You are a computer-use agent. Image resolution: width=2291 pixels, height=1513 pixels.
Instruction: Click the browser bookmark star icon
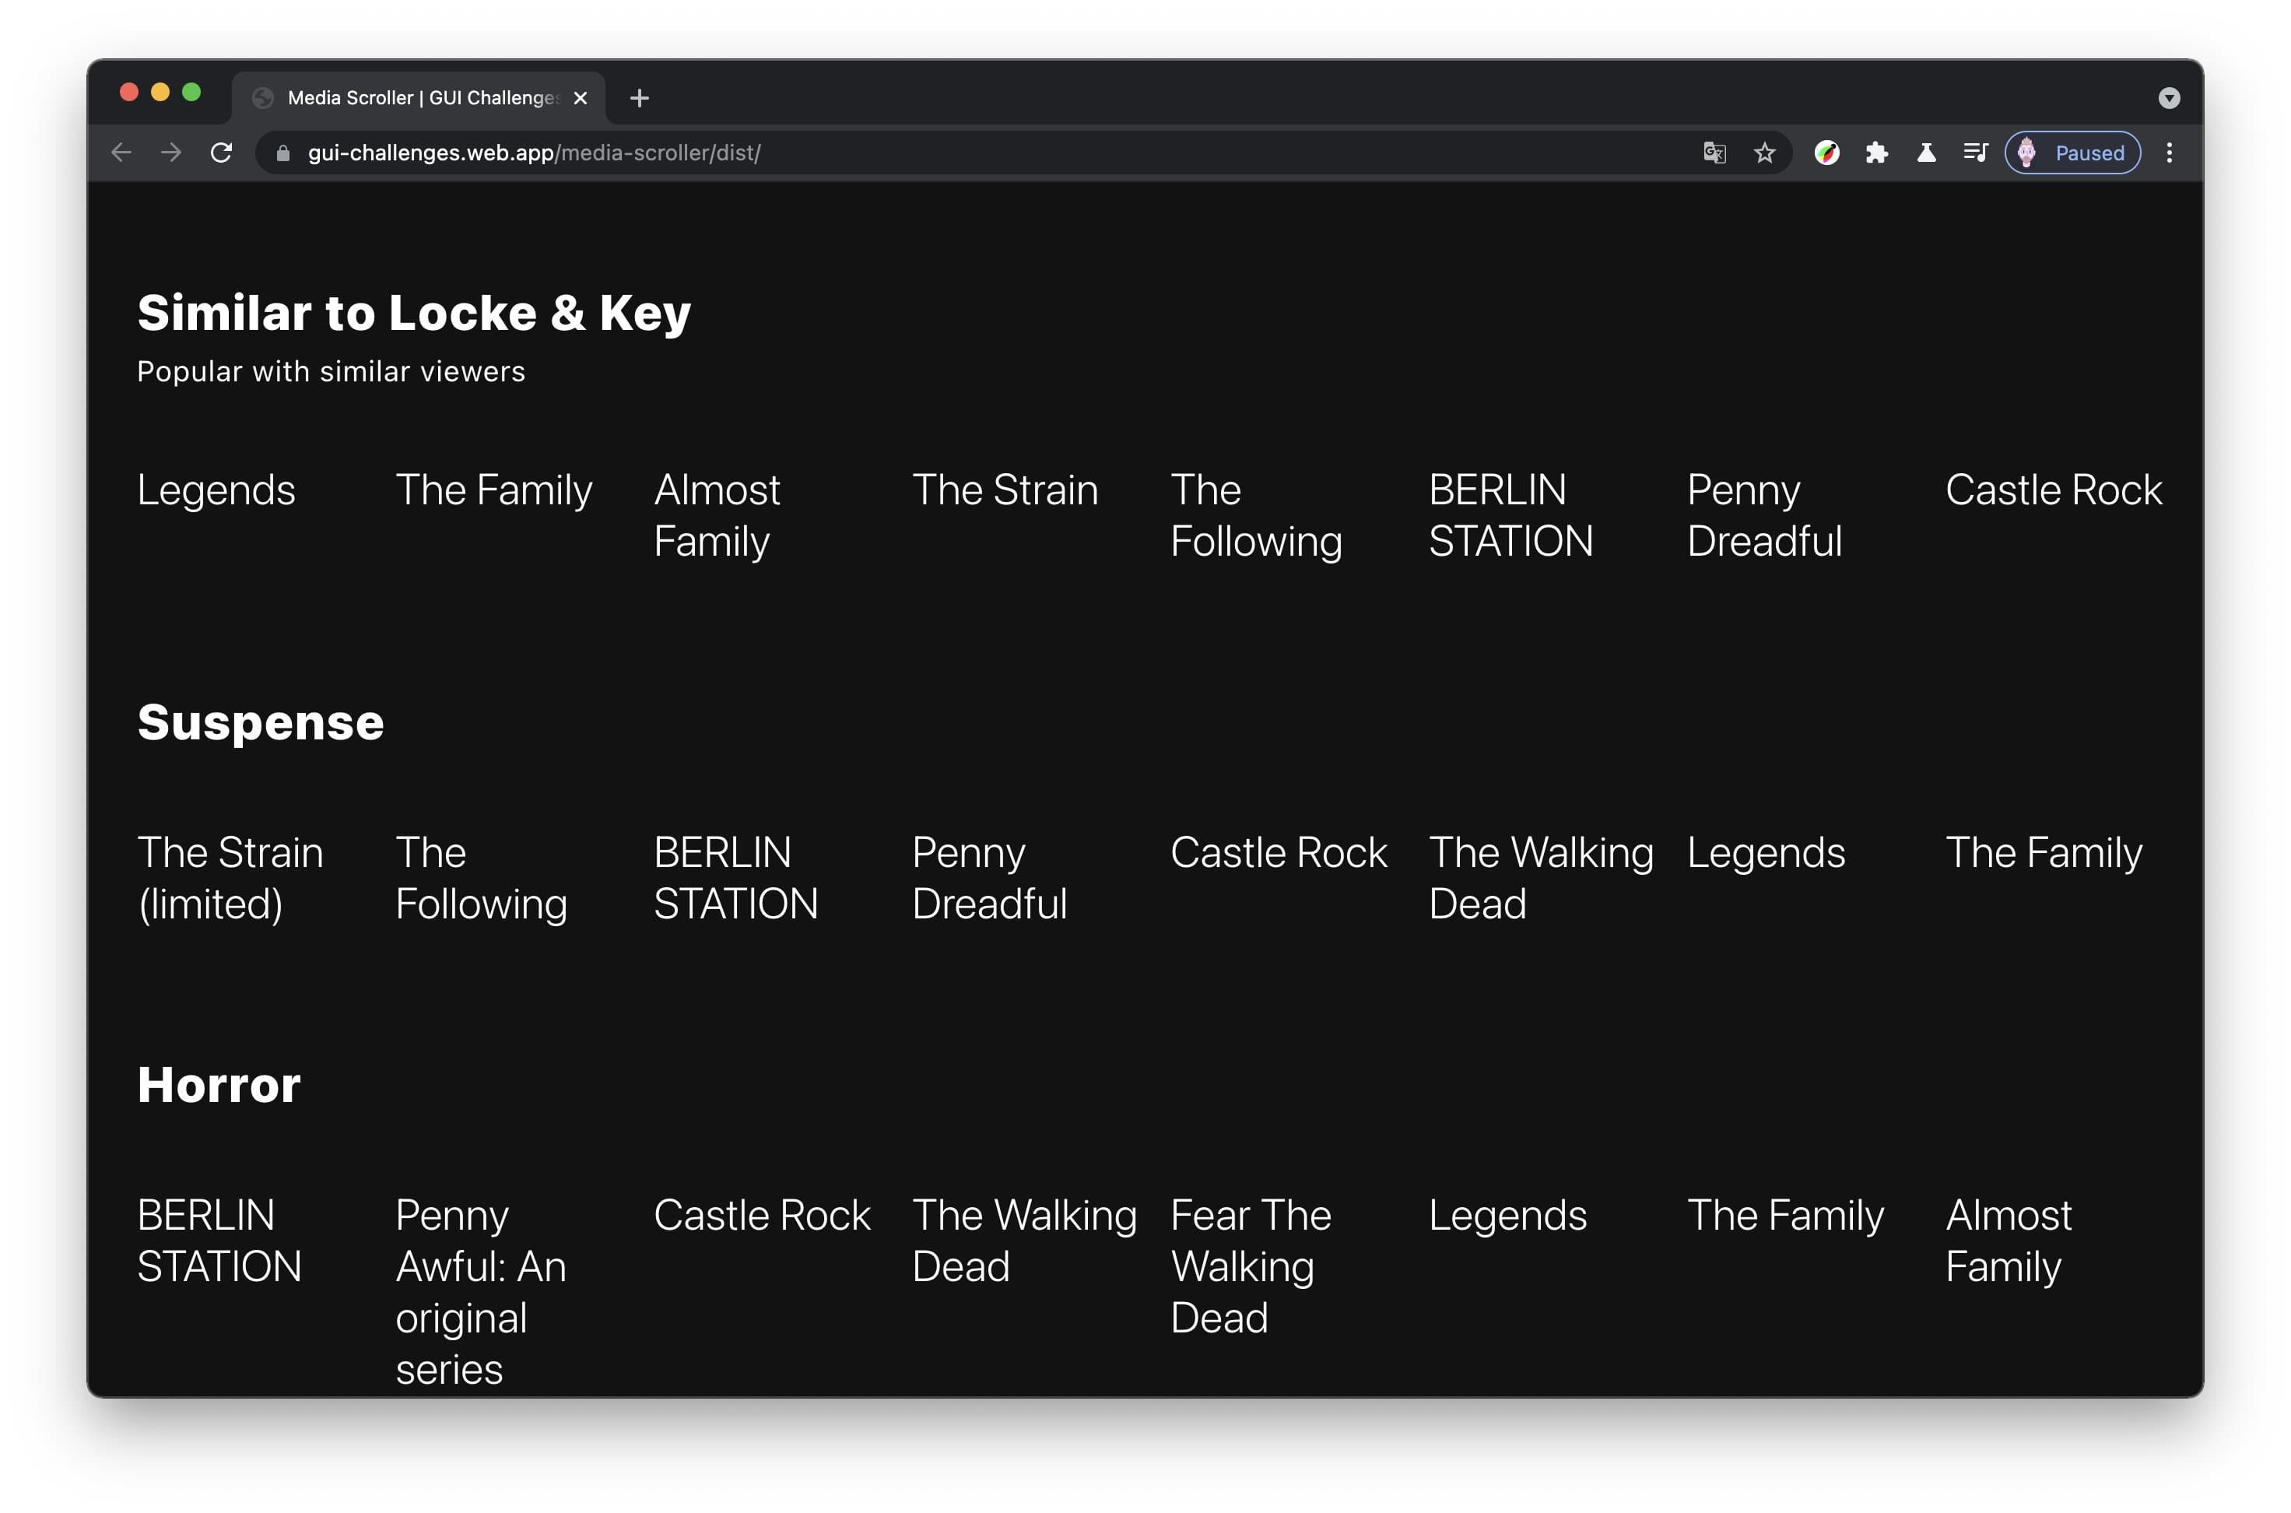click(1764, 152)
